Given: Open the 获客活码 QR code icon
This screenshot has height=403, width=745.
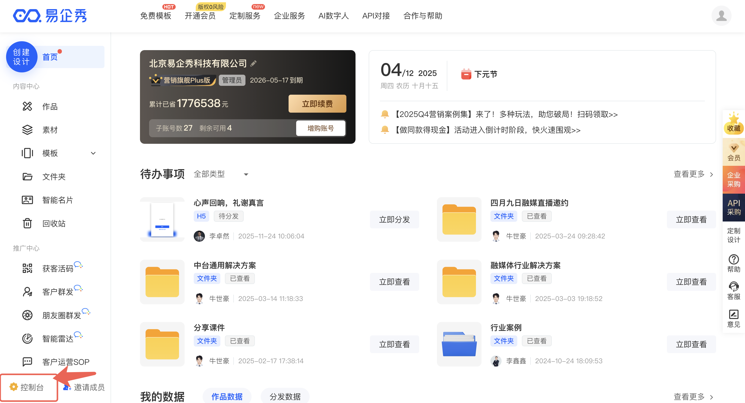Looking at the screenshot, I should point(27,268).
